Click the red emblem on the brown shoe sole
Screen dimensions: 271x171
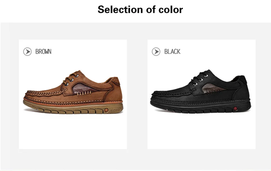tap(106, 110)
